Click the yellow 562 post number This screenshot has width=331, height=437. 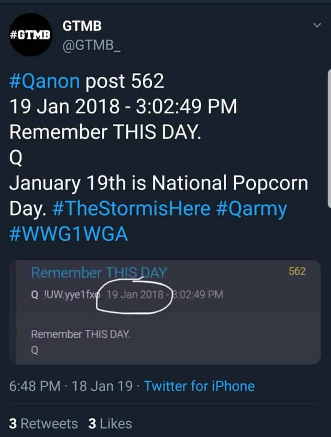point(297,271)
